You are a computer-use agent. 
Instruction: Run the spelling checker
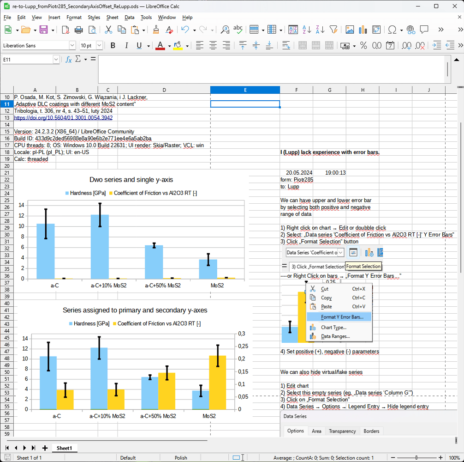(238, 29)
